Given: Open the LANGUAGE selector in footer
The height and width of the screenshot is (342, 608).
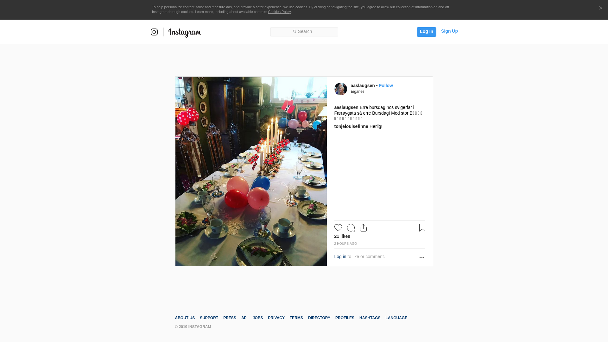Looking at the screenshot, I should (396, 318).
